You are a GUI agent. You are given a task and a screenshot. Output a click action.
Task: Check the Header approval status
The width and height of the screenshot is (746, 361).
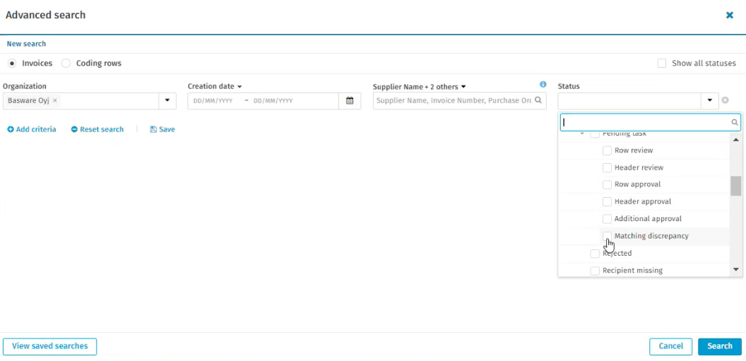pyautogui.click(x=607, y=201)
